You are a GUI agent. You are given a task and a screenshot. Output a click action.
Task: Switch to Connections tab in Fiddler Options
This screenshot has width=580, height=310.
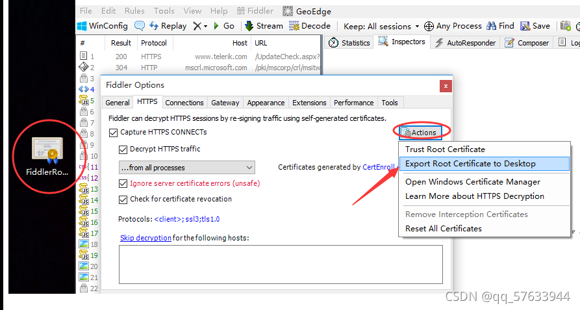point(184,103)
